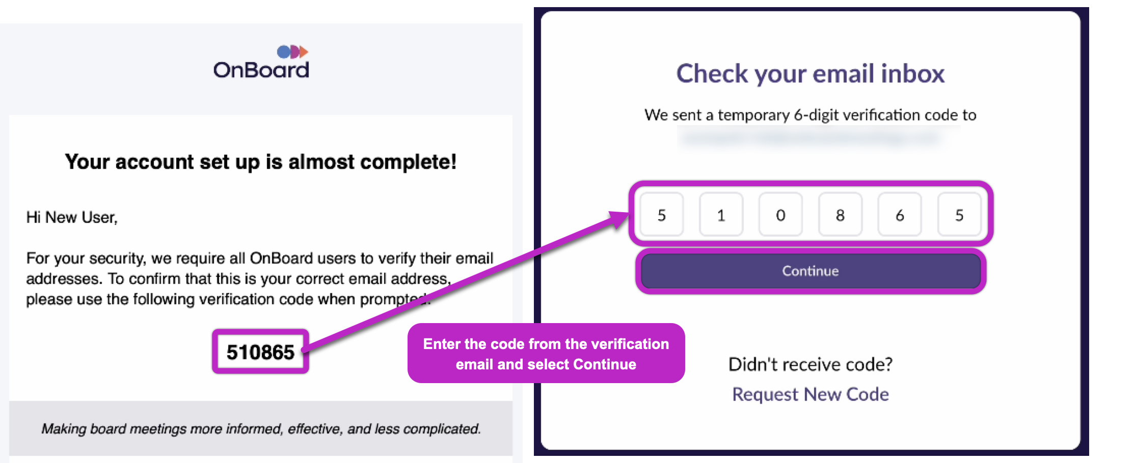This screenshot has height=463, width=1135.
Task: Click the heading Check your email inbox
Action: [x=810, y=74]
